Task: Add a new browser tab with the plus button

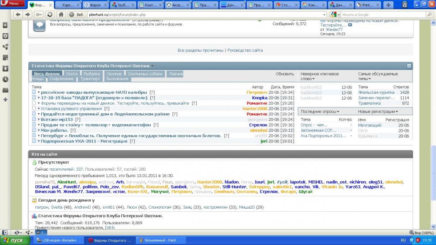Action: (x=388, y=5)
